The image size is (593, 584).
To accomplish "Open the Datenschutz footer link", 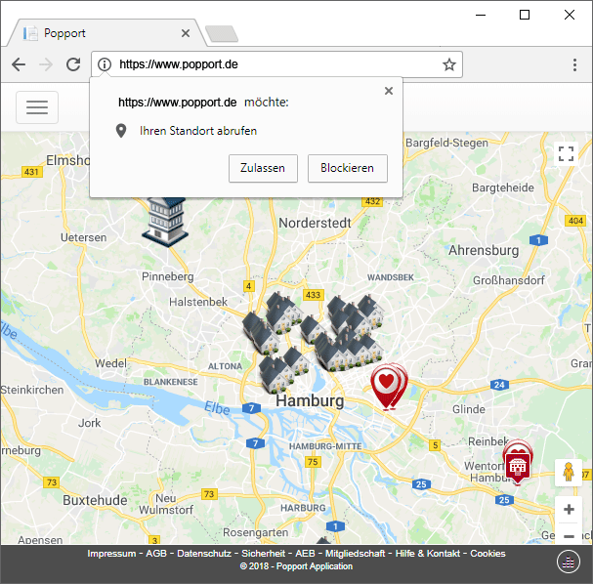I will click(x=206, y=554).
